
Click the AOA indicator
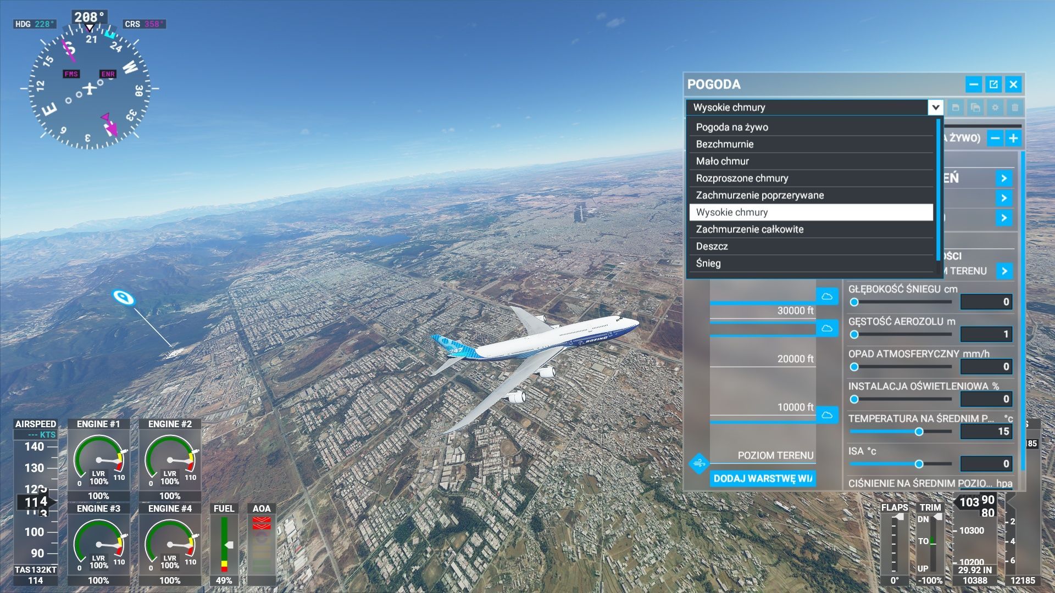click(x=262, y=545)
